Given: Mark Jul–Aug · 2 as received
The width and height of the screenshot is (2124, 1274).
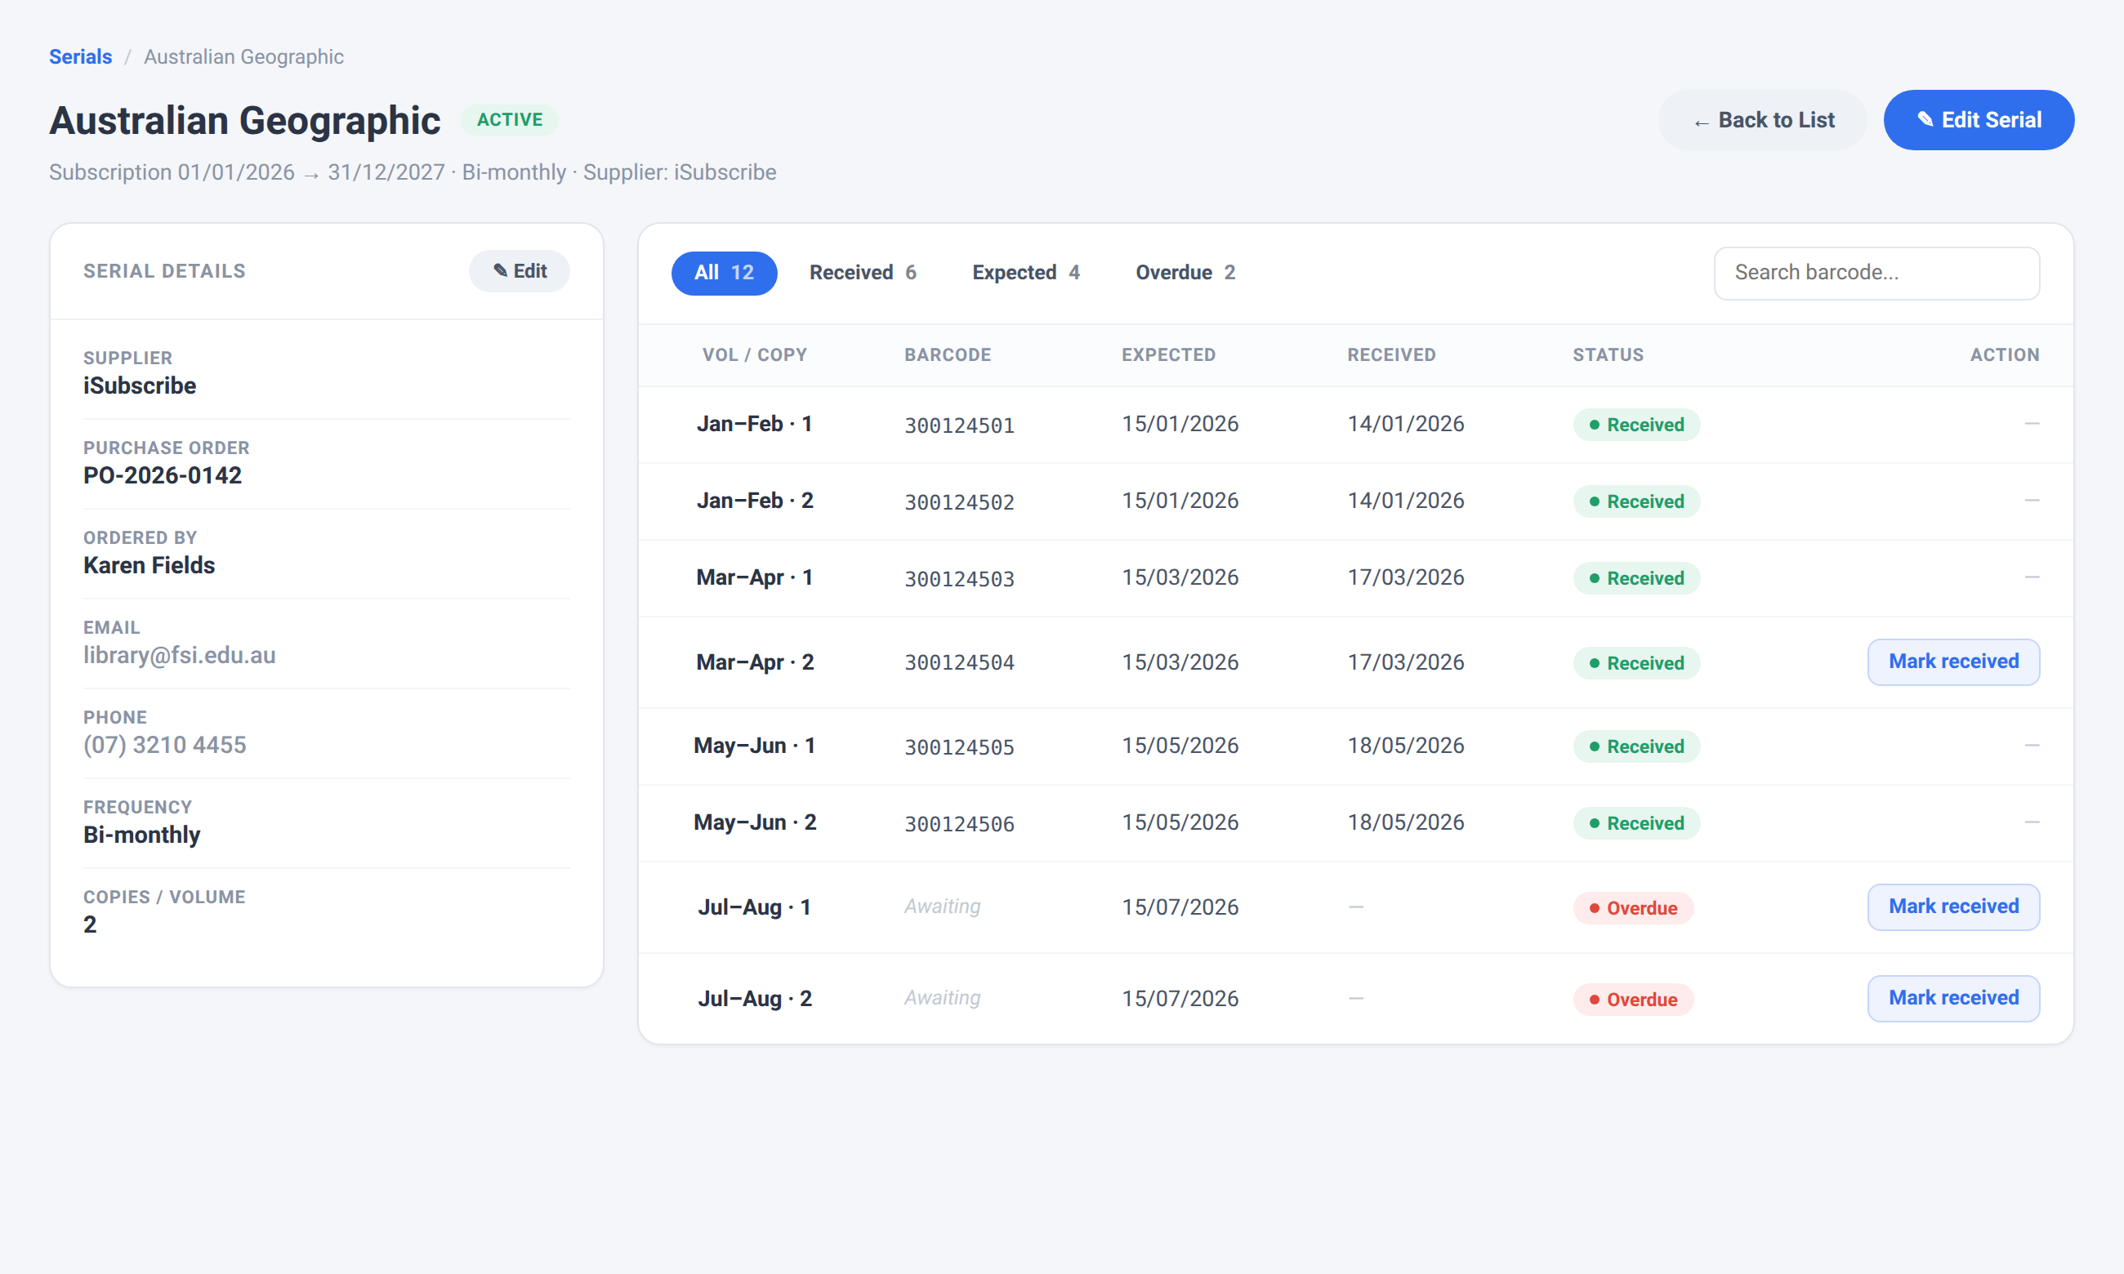Looking at the screenshot, I should coord(1953,999).
